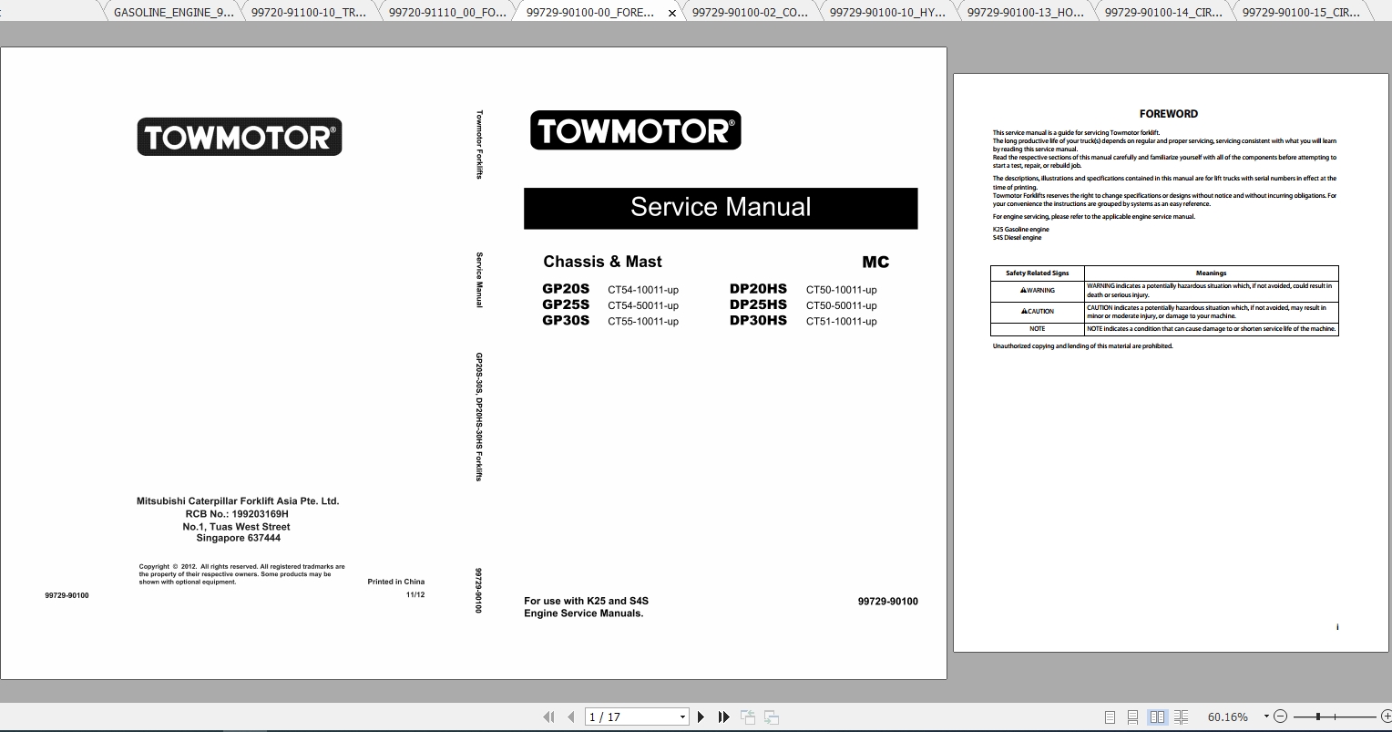Toggle continuous scrolling layout mode
1392x732 pixels.
click(x=1132, y=717)
